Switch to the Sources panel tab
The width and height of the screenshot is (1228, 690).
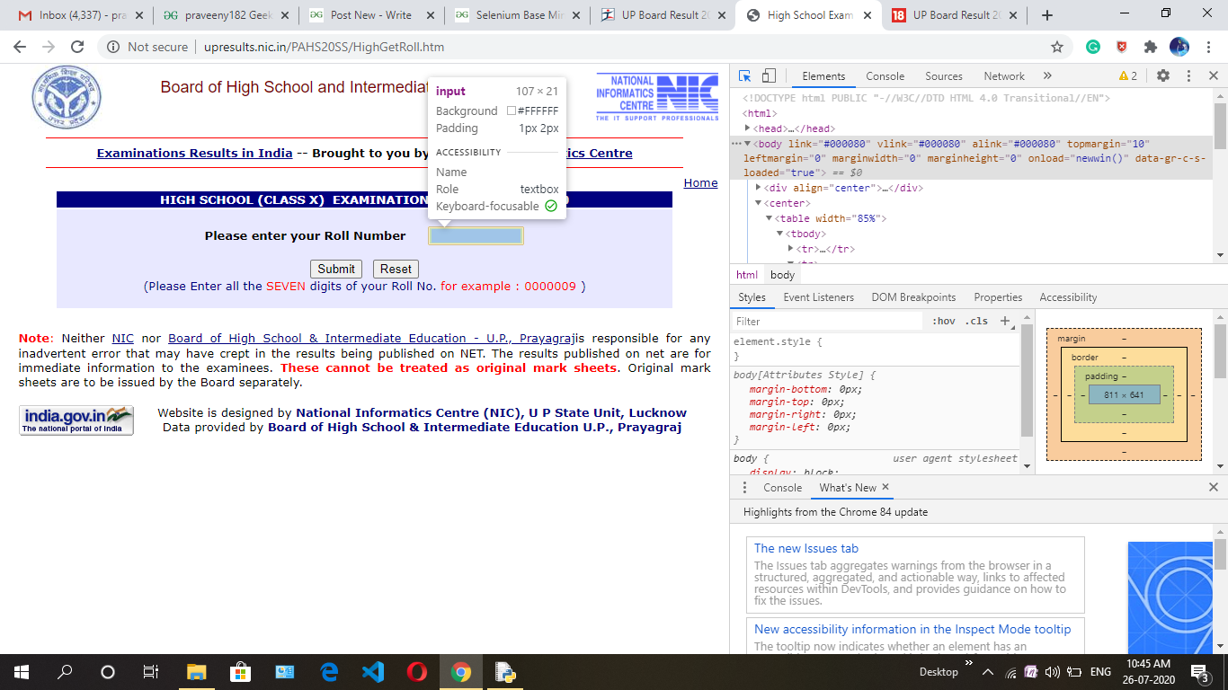944,76
